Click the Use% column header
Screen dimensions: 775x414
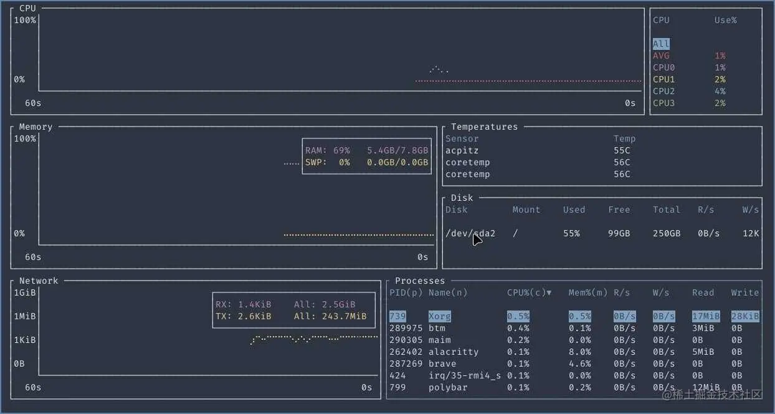(x=726, y=20)
